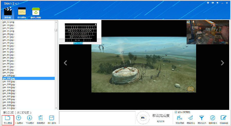Click the narration text input box

[x=97, y=118]
